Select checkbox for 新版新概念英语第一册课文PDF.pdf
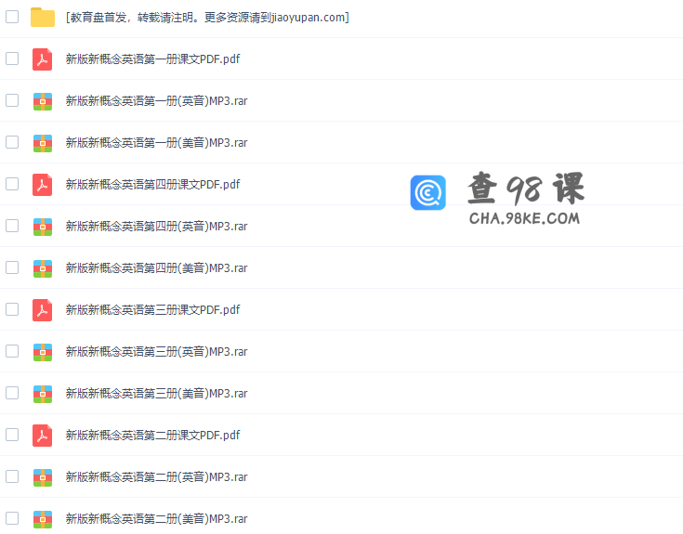This screenshot has height=534, width=683. [12, 59]
